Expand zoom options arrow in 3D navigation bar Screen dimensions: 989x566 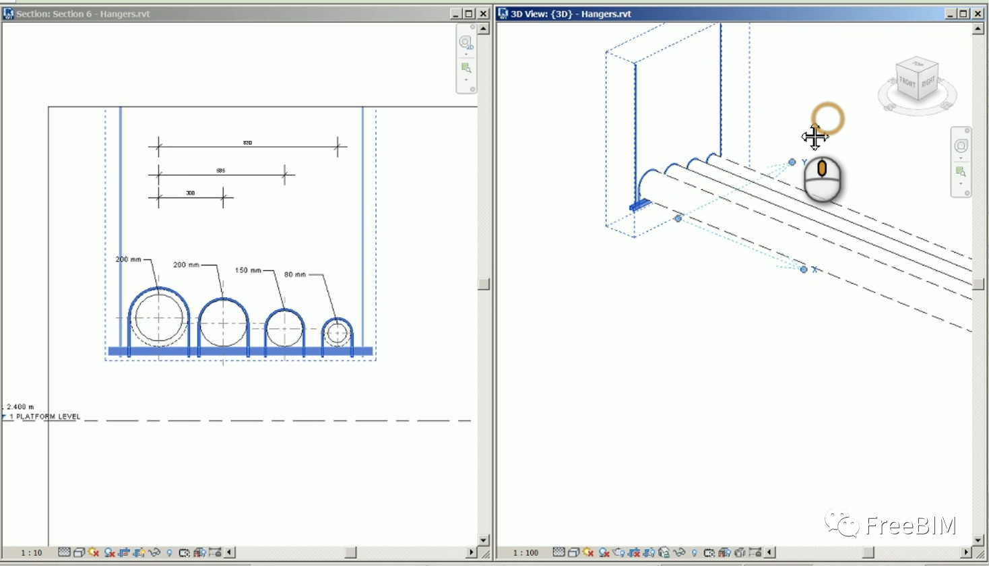tap(961, 183)
